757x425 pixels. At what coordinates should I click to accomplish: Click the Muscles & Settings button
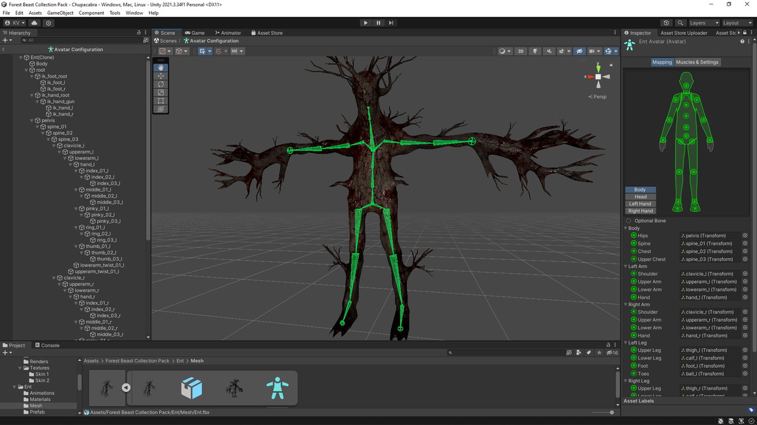(697, 62)
